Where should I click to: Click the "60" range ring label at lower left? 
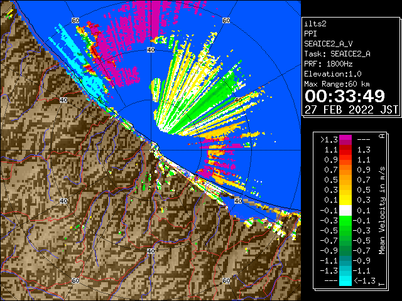75,280
